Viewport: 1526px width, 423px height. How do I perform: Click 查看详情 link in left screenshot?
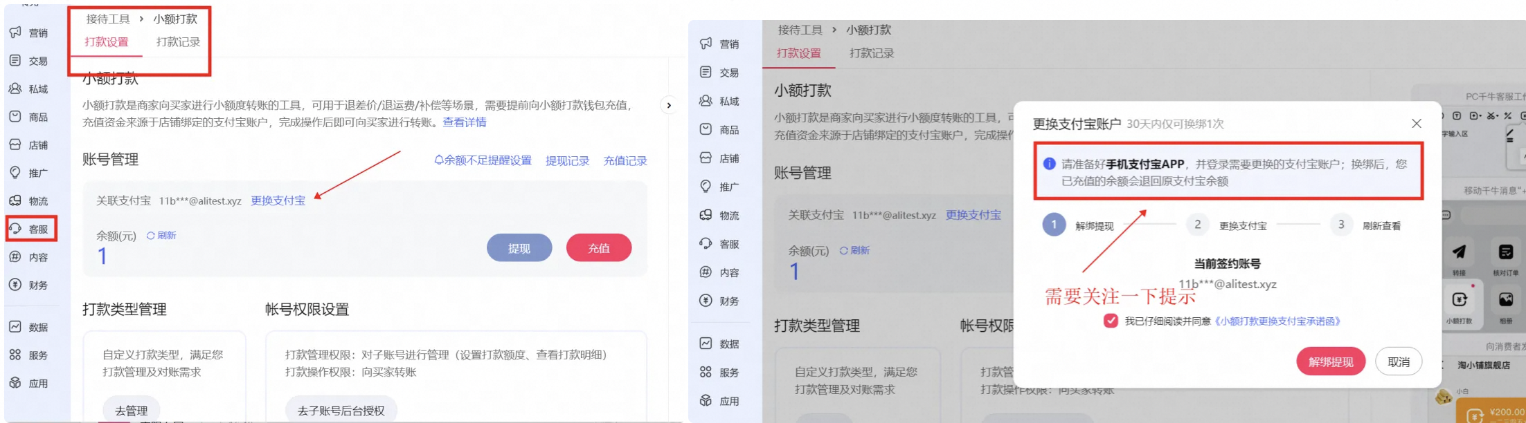pyautogui.click(x=465, y=122)
